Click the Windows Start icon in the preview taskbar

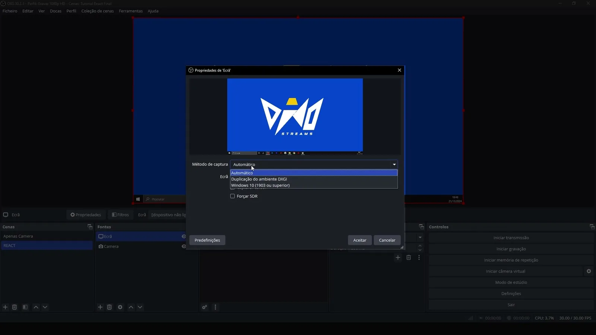138,199
